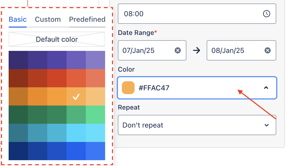Switch to the Custom tab
The width and height of the screenshot is (292, 166).
pyautogui.click(x=48, y=19)
